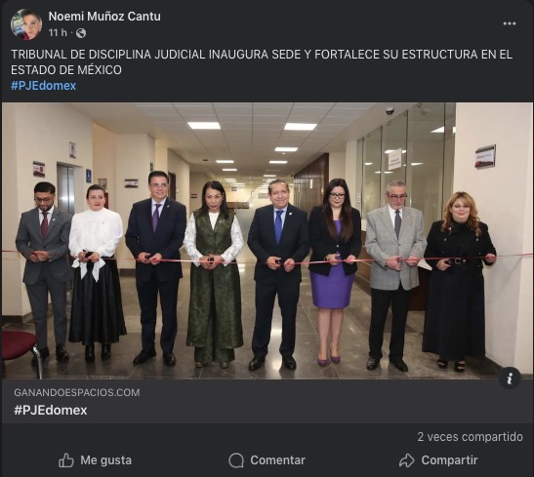Open the post options three-dot menu
The width and height of the screenshot is (534, 477).
(510, 23)
